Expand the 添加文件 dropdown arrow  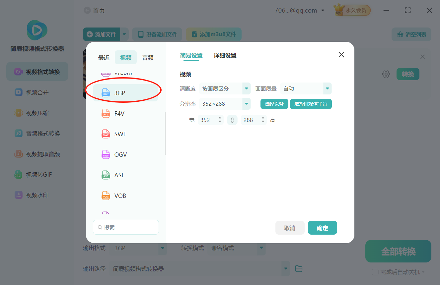click(124, 34)
